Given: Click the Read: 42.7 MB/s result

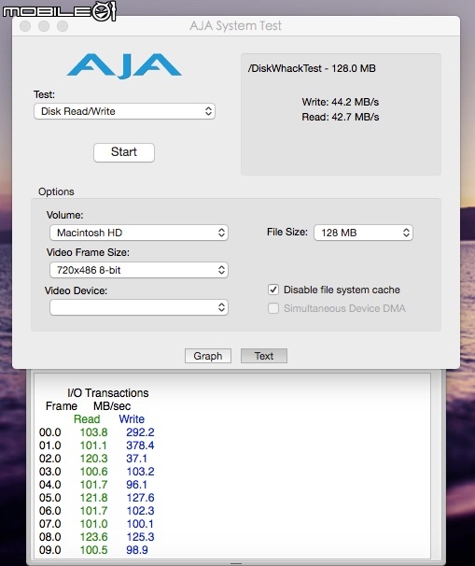Looking at the screenshot, I should click(341, 117).
